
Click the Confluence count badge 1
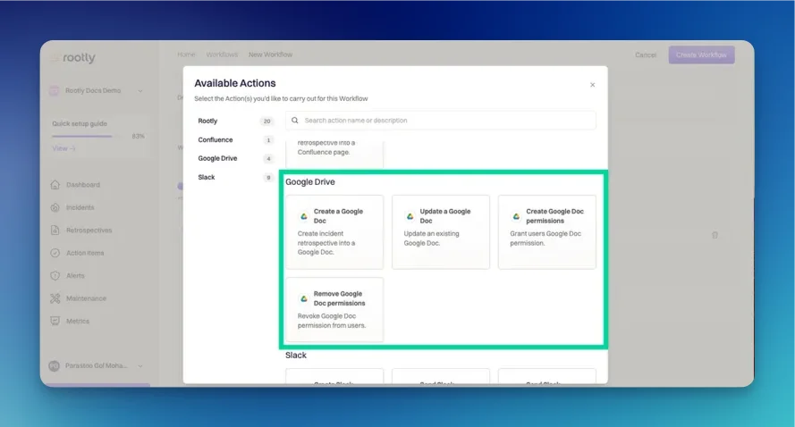click(x=268, y=139)
